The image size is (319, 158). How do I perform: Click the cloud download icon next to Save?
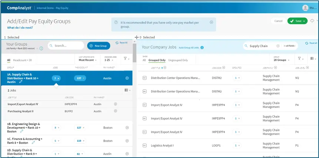312,21
